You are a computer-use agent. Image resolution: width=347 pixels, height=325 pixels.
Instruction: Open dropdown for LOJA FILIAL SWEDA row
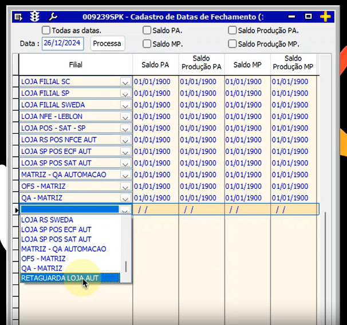[x=125, y=105]
